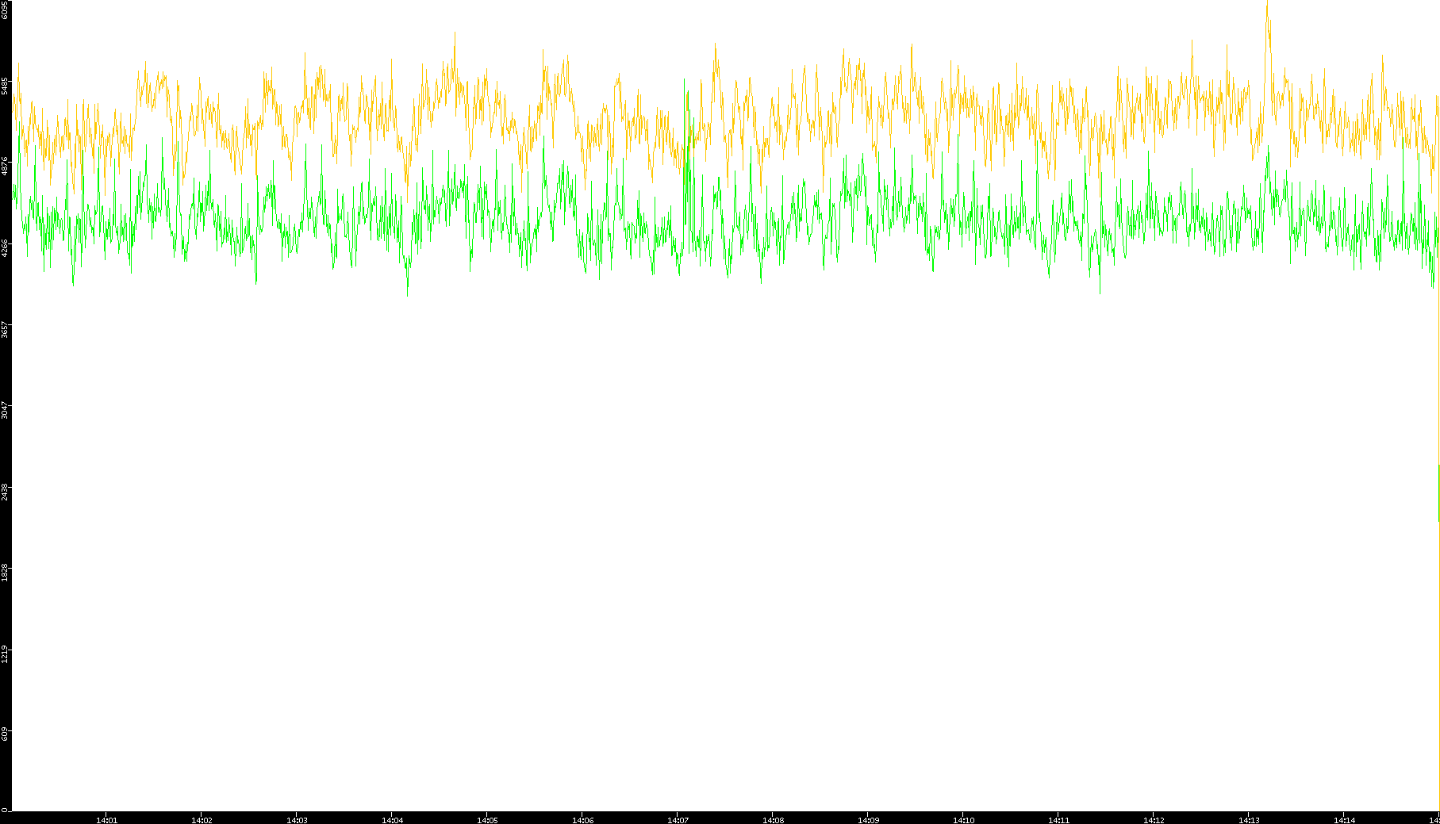Click the 1219 vertical axis label
This screenshot has height=824, width=1440.
pos(5,653)
